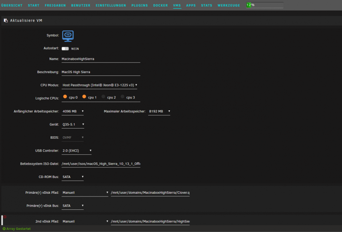Click the primary vDisk Clover path field
Viewport: 342px width, 232px height.
(x=150, y=193)
